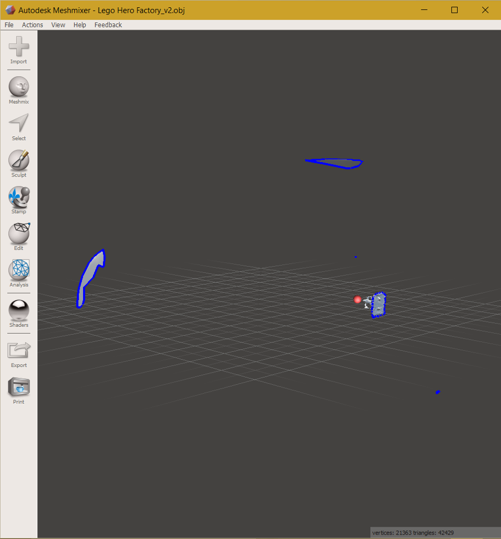Open the Feedback menu
The image size is (501, 539).
pyautogui.click(x=108, y=24)
